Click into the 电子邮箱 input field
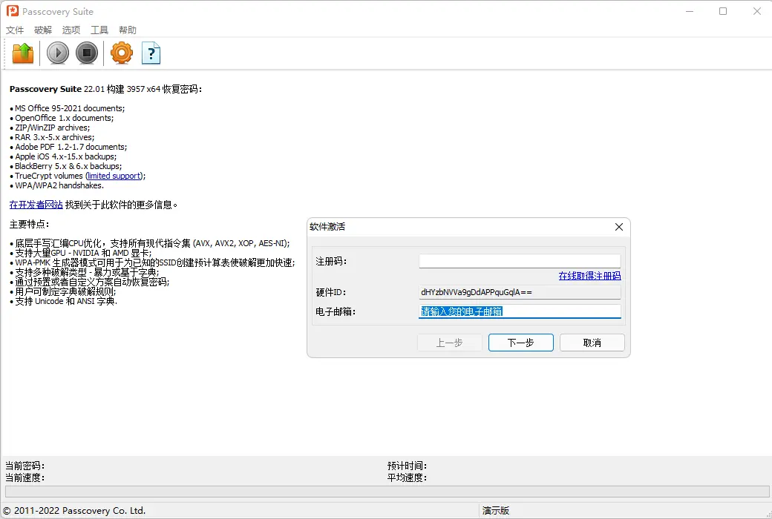 [520, 311]
